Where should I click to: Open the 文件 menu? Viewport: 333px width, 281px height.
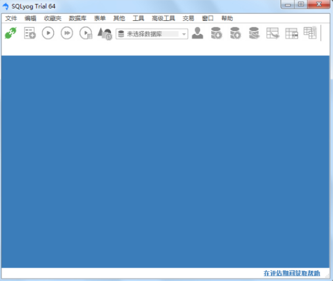pyautogui.click(x=11, y=18)
